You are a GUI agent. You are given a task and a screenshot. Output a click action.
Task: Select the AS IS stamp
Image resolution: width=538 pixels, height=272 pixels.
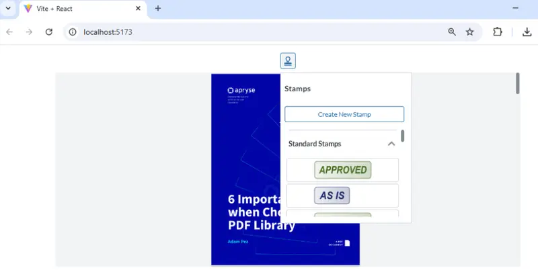pos(342,195)
